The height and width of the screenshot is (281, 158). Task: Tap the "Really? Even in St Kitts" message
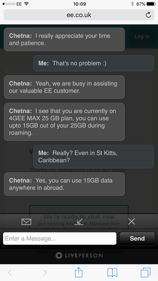tap(94, 156)
